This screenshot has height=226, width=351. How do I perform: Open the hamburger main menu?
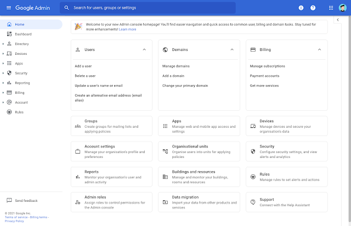(9, 8)
